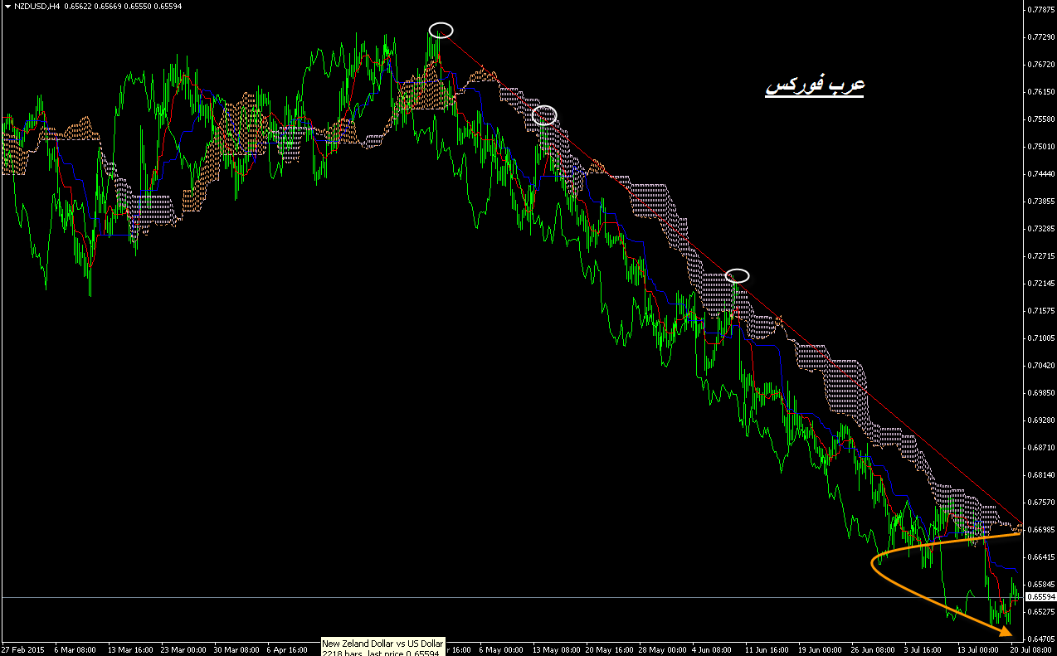Click the 20 Jul 08:00 time label
The image size is (1057, 656).
tap(1030, 649)
